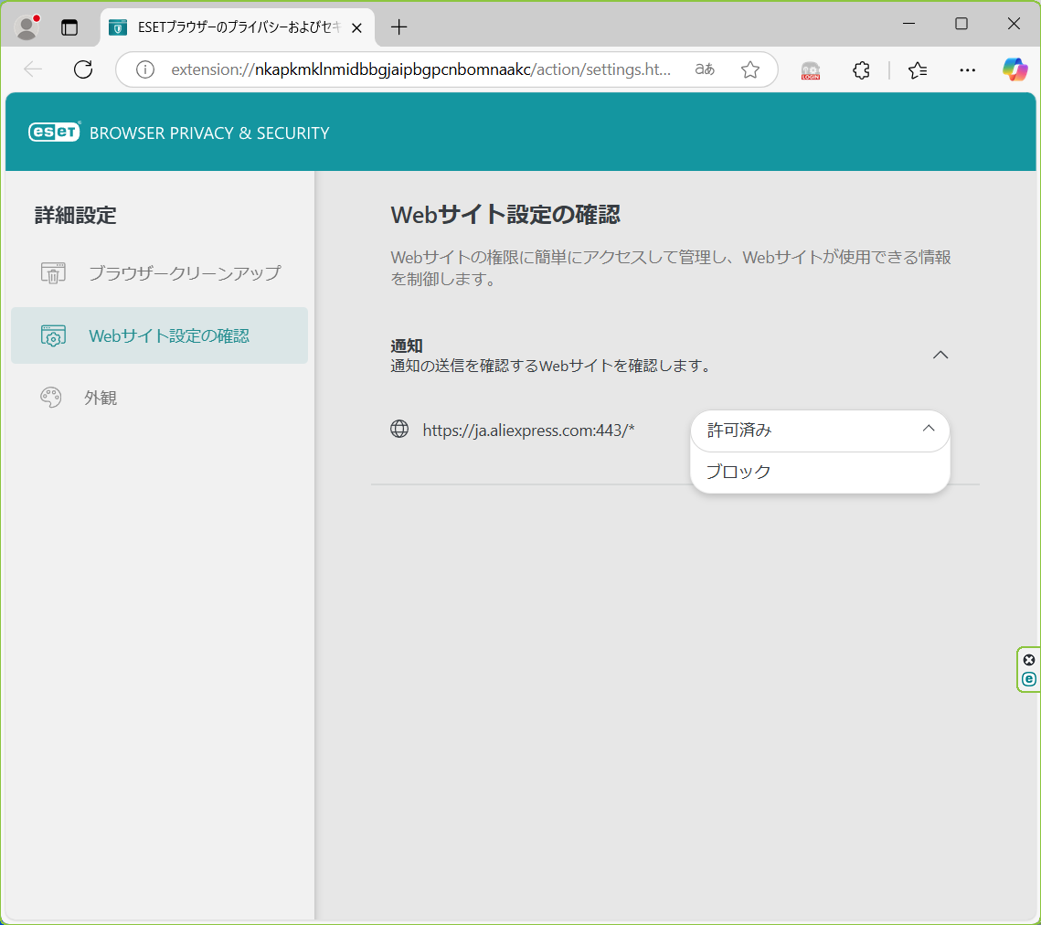Add this page to favorites

tap(750, 69)
